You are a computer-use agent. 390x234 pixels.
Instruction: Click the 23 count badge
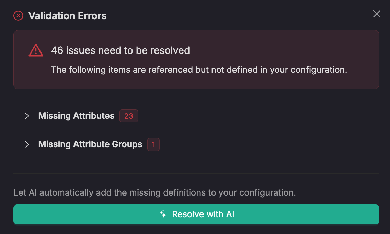[x=128, y=116]
